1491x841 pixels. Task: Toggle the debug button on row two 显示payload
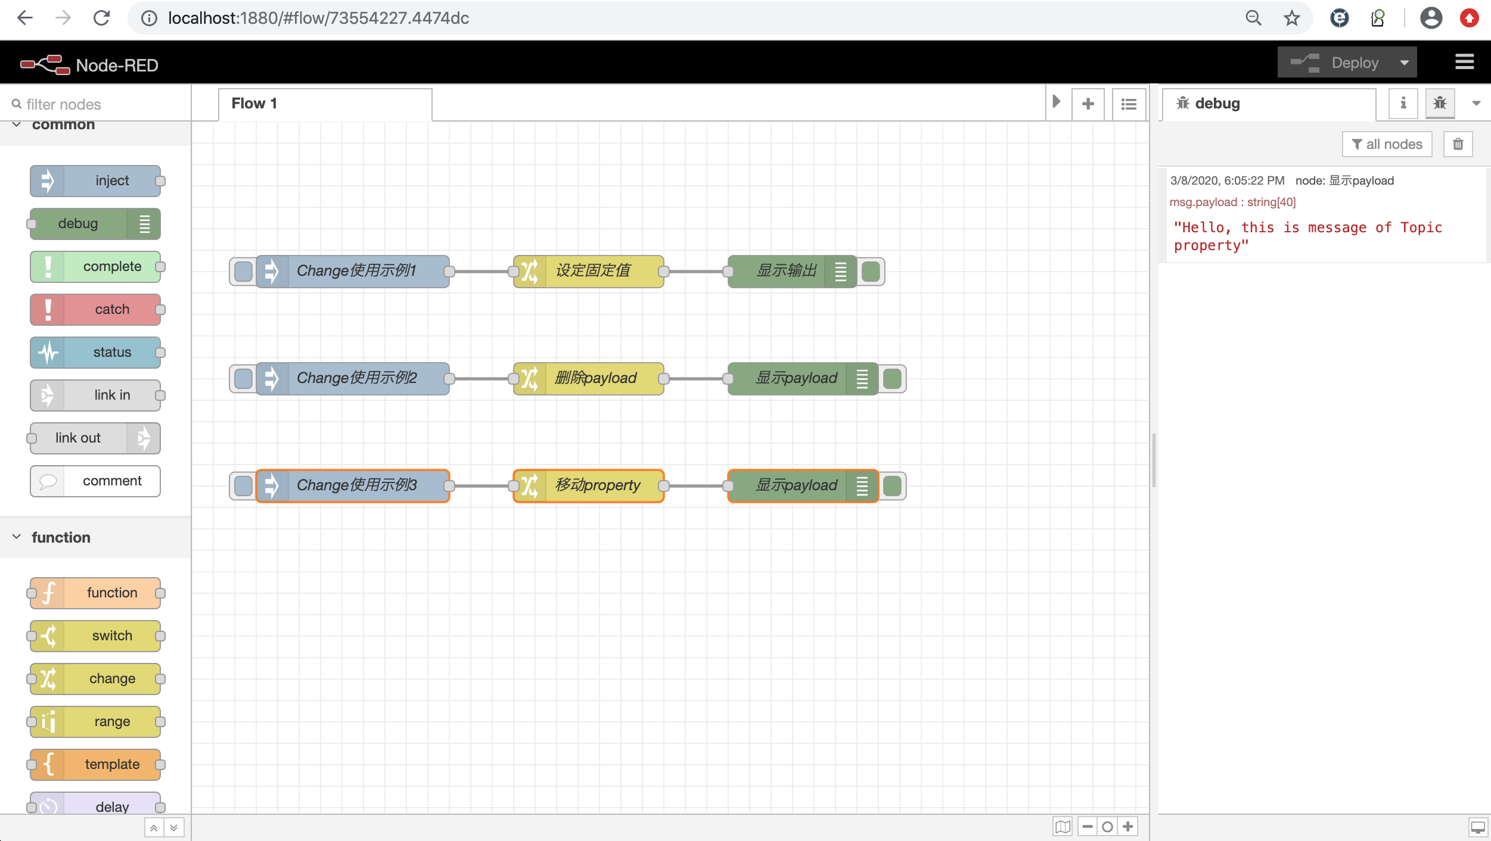click(x=892, y=379)
